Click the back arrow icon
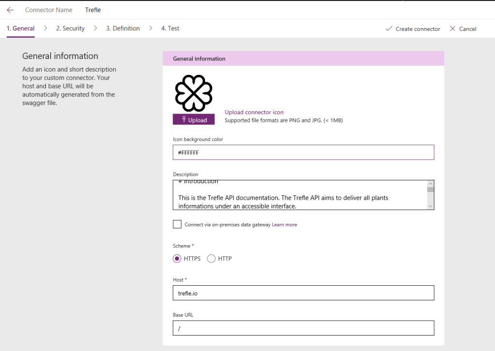The height and width of the screenshot is (351, 495). pyautogui.click(x=10, y=10)
